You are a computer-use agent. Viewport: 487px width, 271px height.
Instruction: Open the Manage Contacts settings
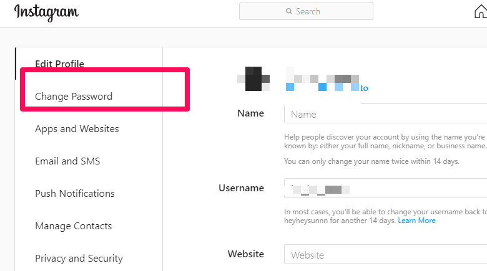pos(73,226)
